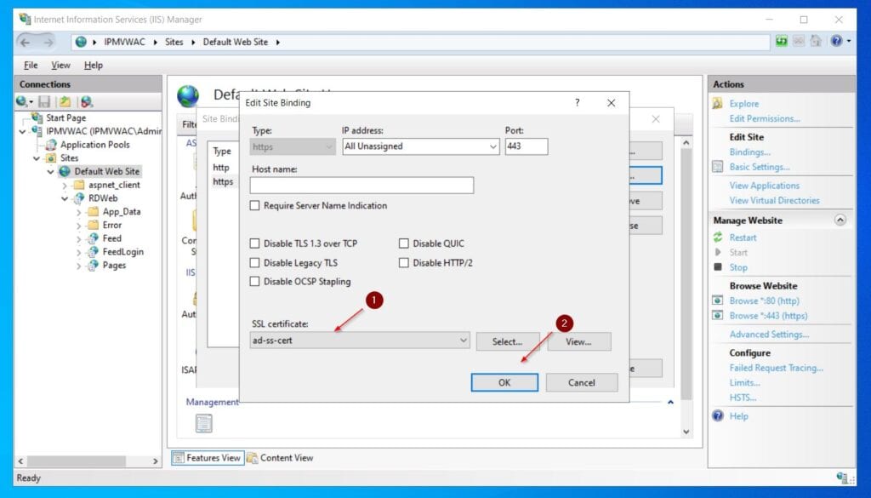Open the SSL certificate dropdown
Viewport: 871px width, 498px height.
[x=464, y=341]
